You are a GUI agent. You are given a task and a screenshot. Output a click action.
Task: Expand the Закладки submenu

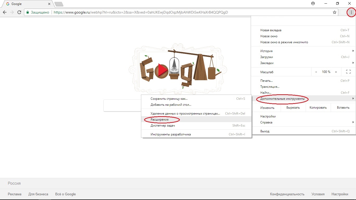[304, 63]
